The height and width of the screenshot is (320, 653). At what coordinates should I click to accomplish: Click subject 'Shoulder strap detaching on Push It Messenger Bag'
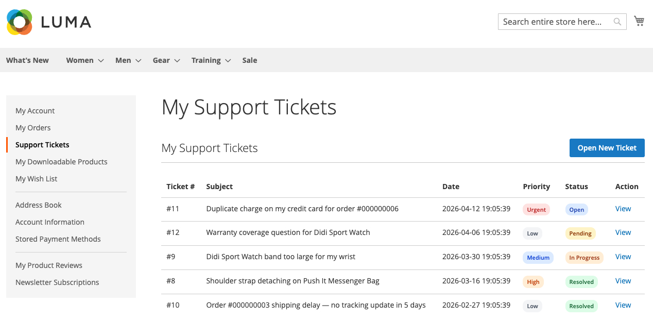click(293, 281)
